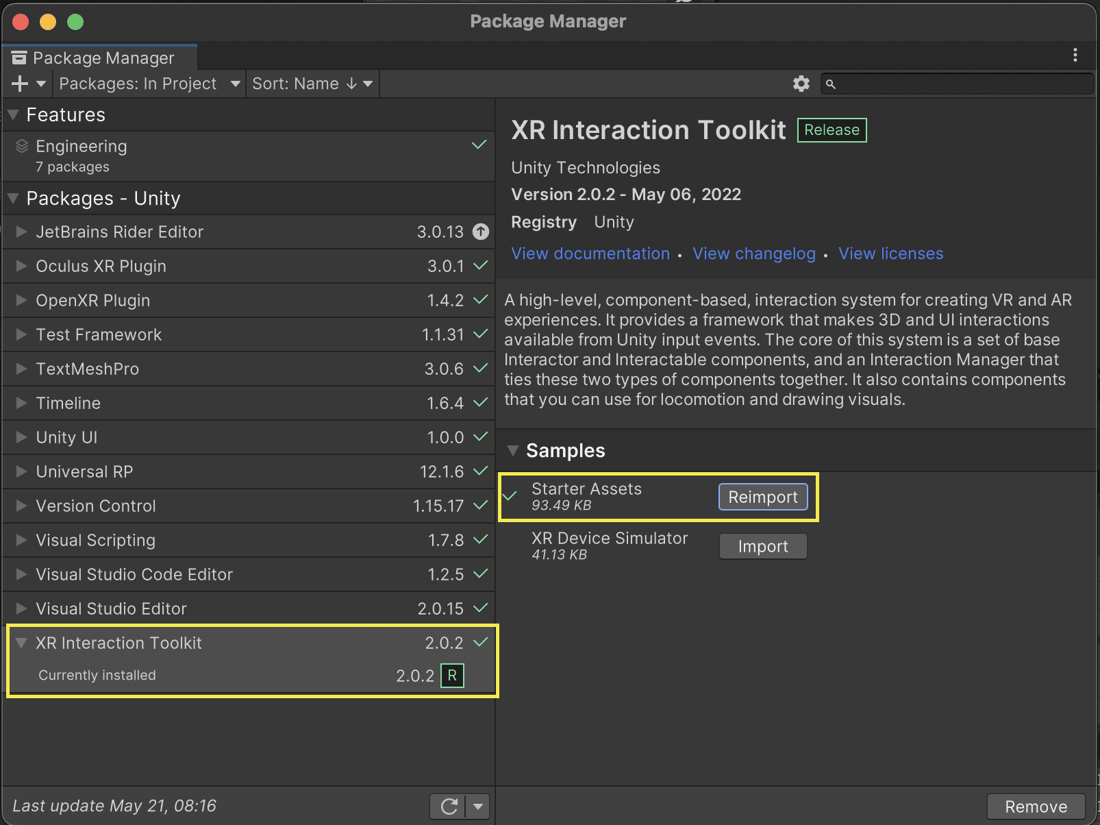Focus the package search field
Image resolution: width=1100 pixels, height=825 pixels.
(957, 84)
